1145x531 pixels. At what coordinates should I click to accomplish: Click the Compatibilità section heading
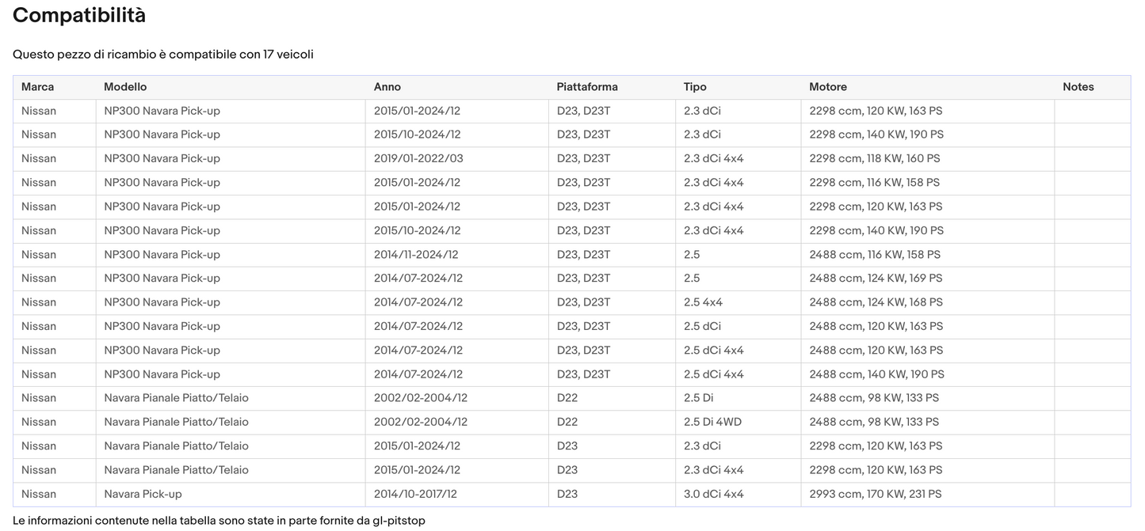pyautogui.click(x=79, y=15)
